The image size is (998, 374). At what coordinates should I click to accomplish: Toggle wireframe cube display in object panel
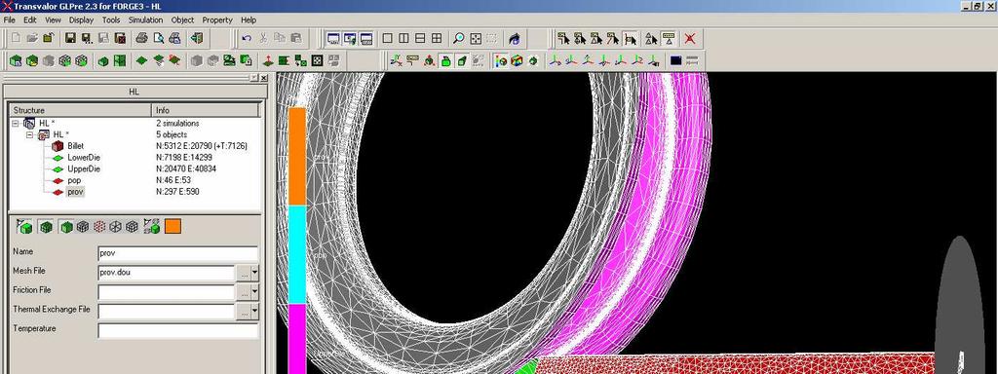coord(115,226)
